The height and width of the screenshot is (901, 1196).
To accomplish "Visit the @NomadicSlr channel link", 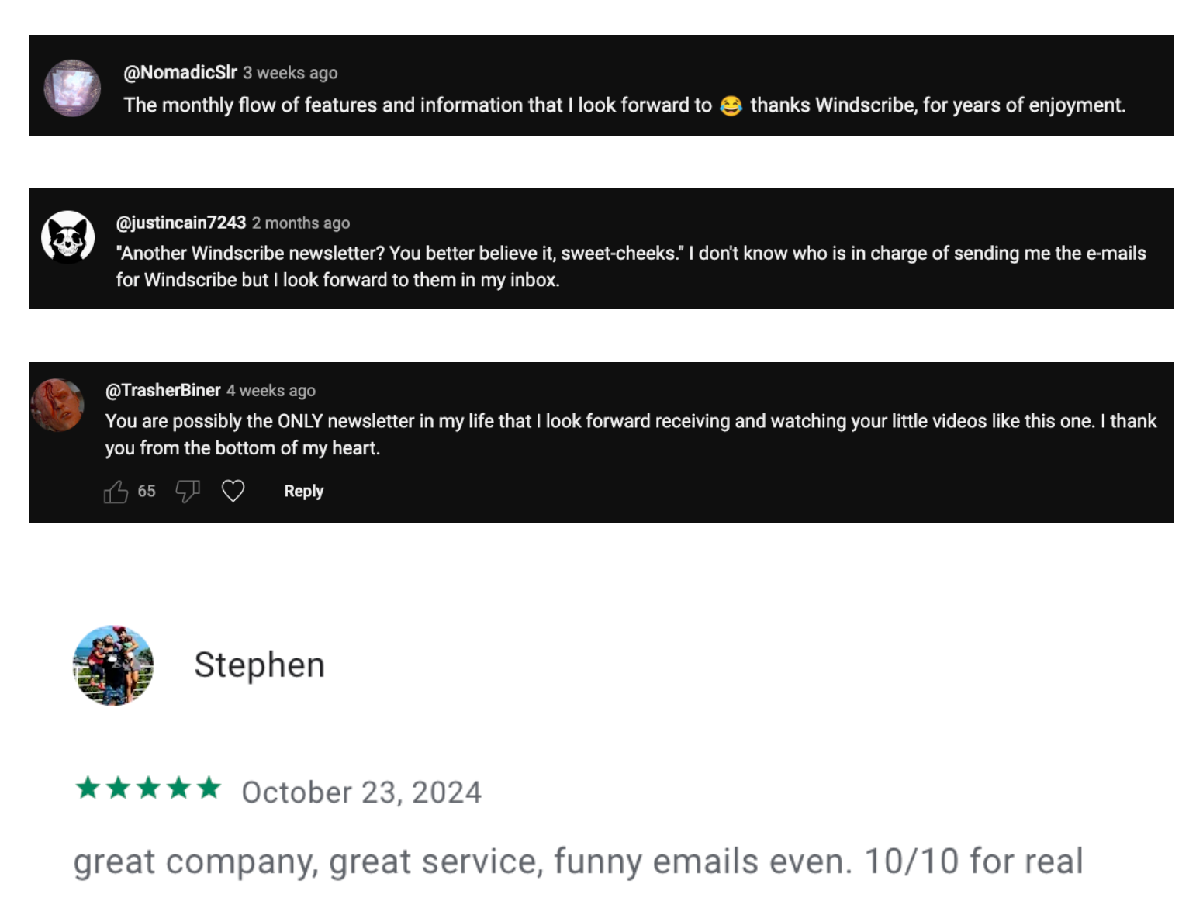I will coord(180,73).
